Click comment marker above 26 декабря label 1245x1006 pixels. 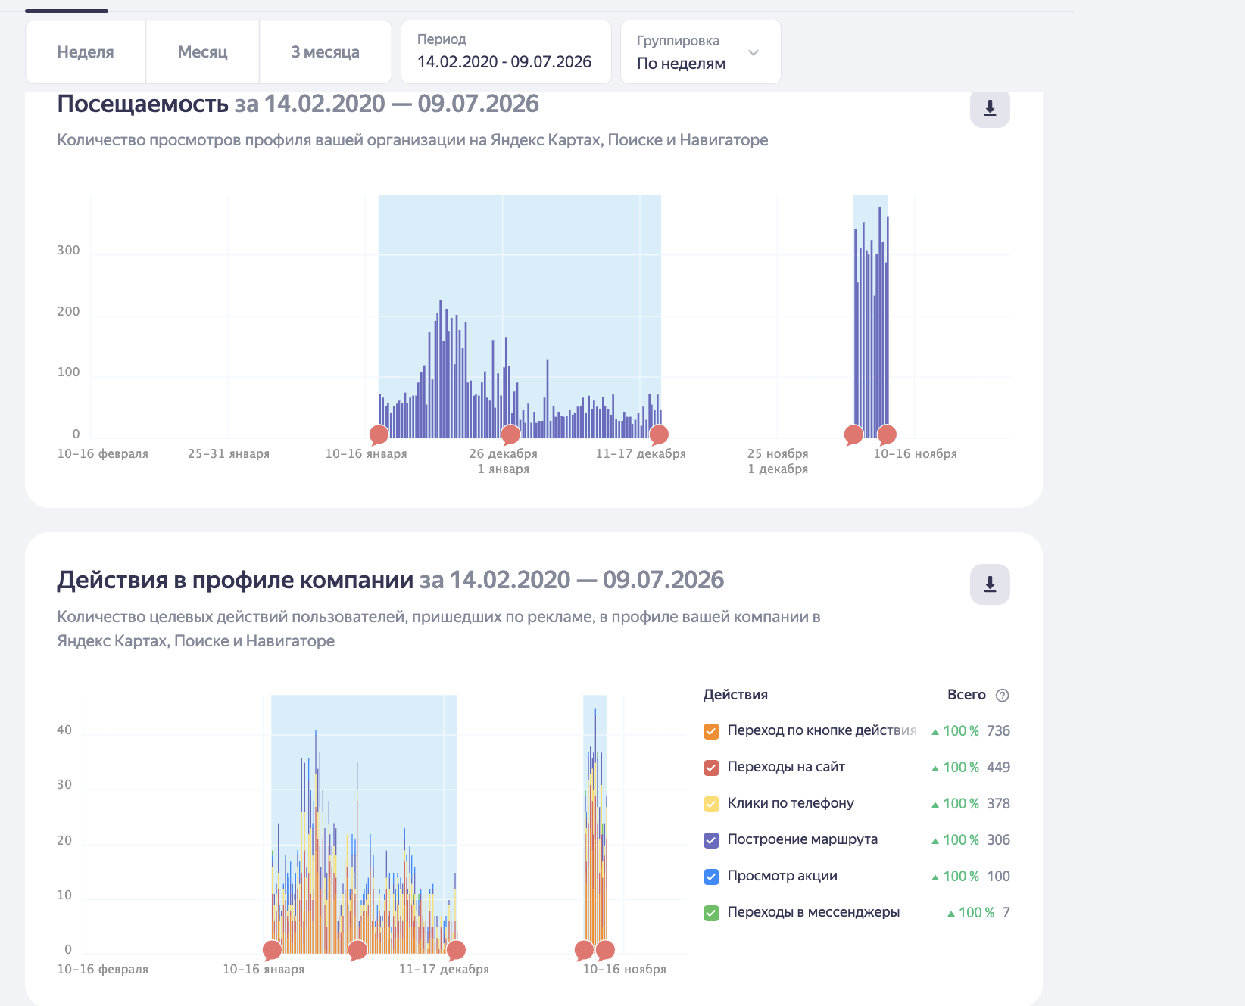(x=510, y=434)
